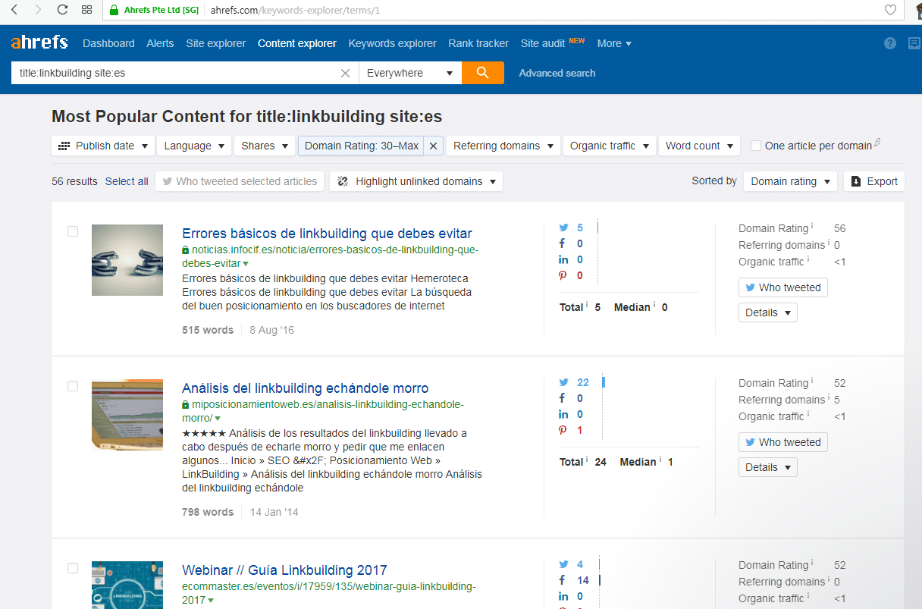Click Facebook icon for Análisis del linkbuilding

click(x=563, y=398)
